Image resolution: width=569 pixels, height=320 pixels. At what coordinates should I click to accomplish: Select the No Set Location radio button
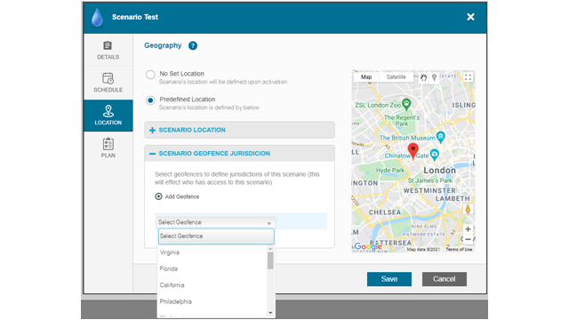150,75
